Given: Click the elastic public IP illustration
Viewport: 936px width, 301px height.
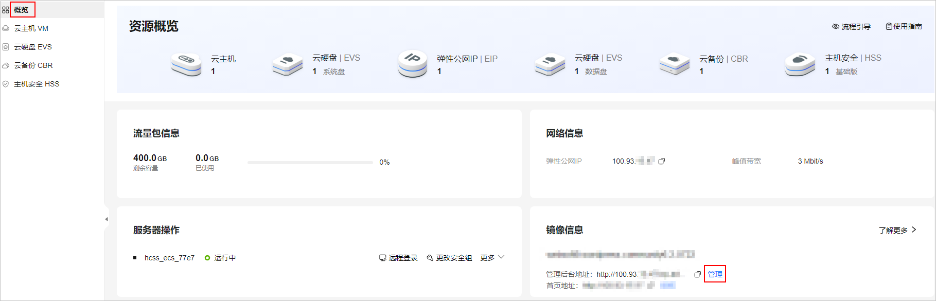Looking at the screenshot, I should [x=413, y=64].
